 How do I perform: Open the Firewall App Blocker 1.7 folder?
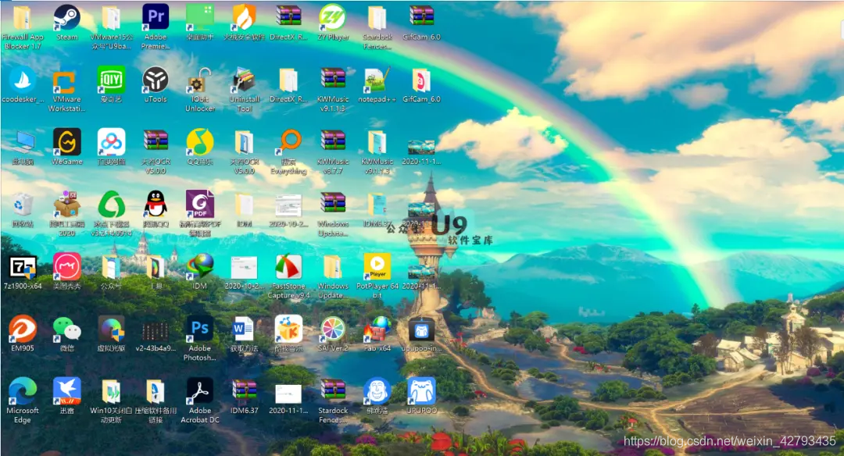23,18
